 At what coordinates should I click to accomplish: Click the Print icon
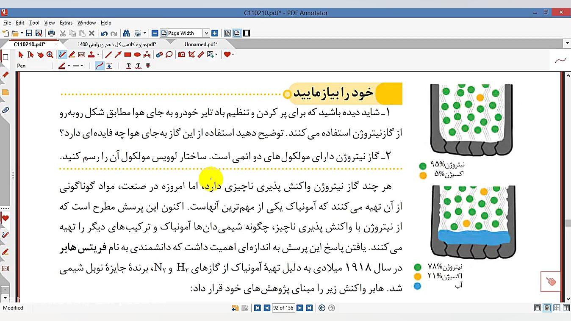51,33
